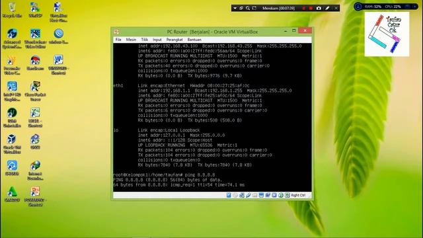
Task: Expand the recorder toolbar dropdown arrow
Action: (235, 9)
